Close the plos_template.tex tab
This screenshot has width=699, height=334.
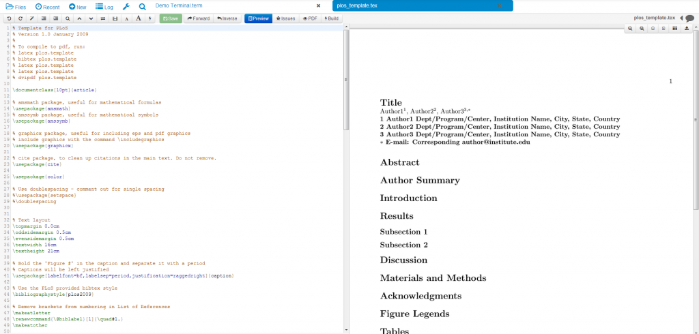(x=499, y=5)
